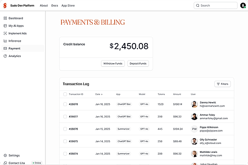248x165 pixels.
Task: Select Payment in the sidebar
Action: (23, 48)
